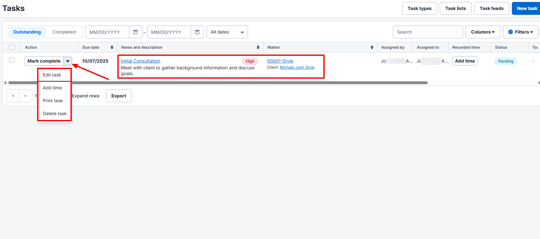Select Delete task in the action menu
This screenshot has height=239, width=540.
coord(55,114)
